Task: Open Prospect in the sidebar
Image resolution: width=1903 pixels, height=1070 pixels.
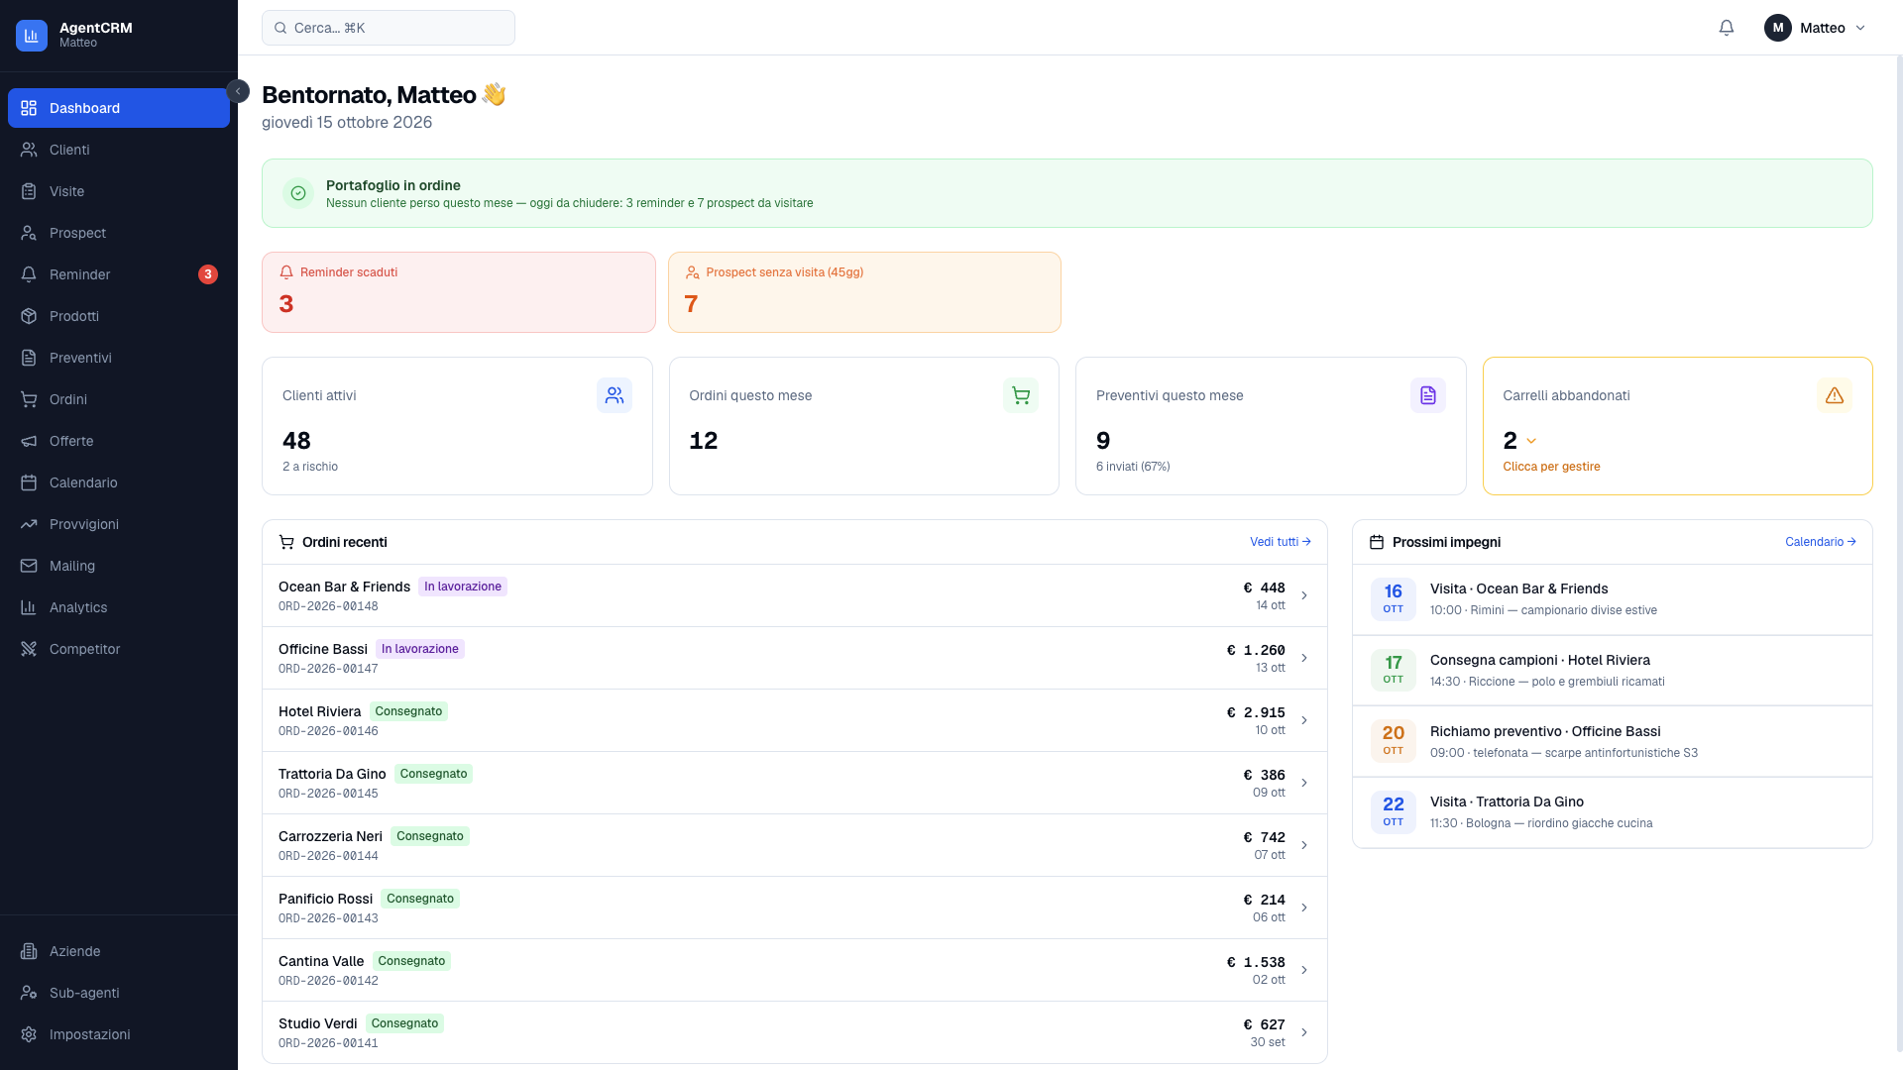Action: click(x=119, y=233)
